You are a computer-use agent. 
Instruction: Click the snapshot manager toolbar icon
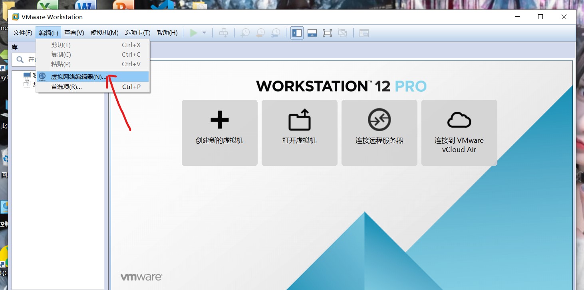276,33
